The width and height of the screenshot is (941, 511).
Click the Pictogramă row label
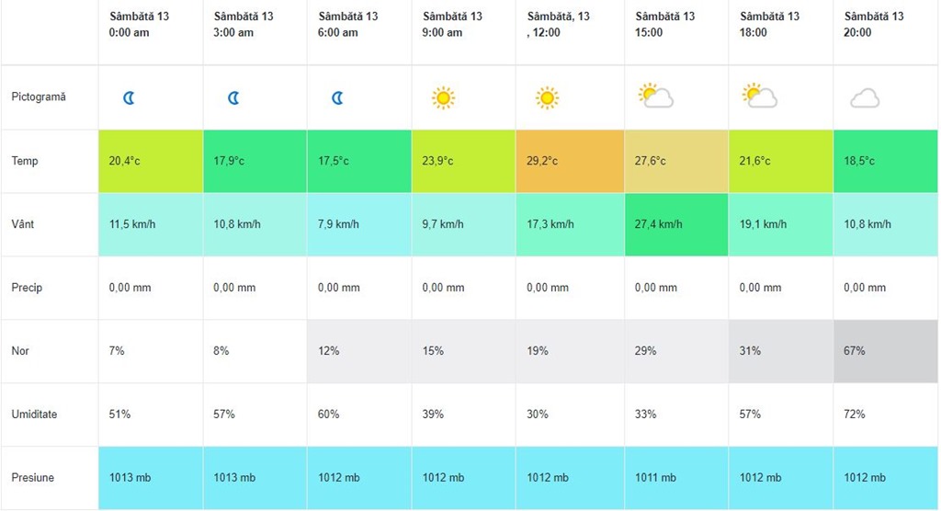[39, 97]
